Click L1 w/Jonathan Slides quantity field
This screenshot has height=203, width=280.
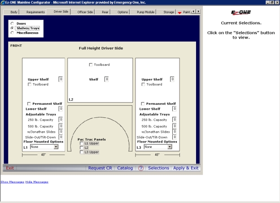[x=61, y=132]
